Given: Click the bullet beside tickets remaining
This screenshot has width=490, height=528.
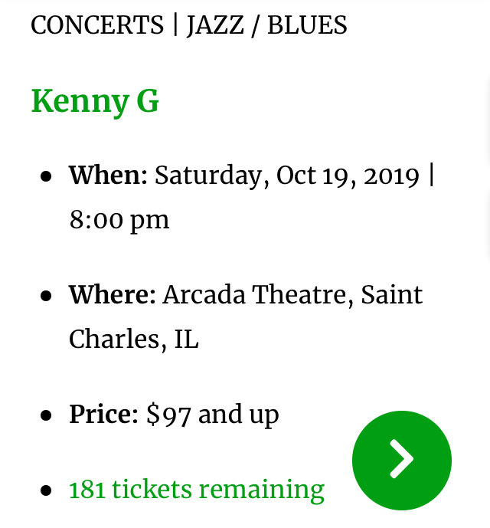Looking at the screenshot, I should tap(47, 490).
